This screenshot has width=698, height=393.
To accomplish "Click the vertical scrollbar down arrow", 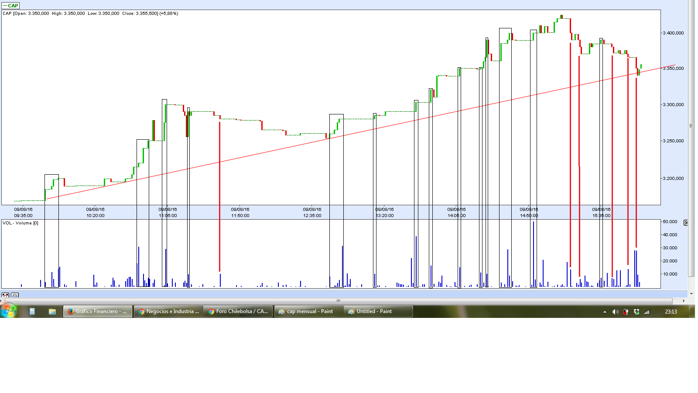I will 691,294.
